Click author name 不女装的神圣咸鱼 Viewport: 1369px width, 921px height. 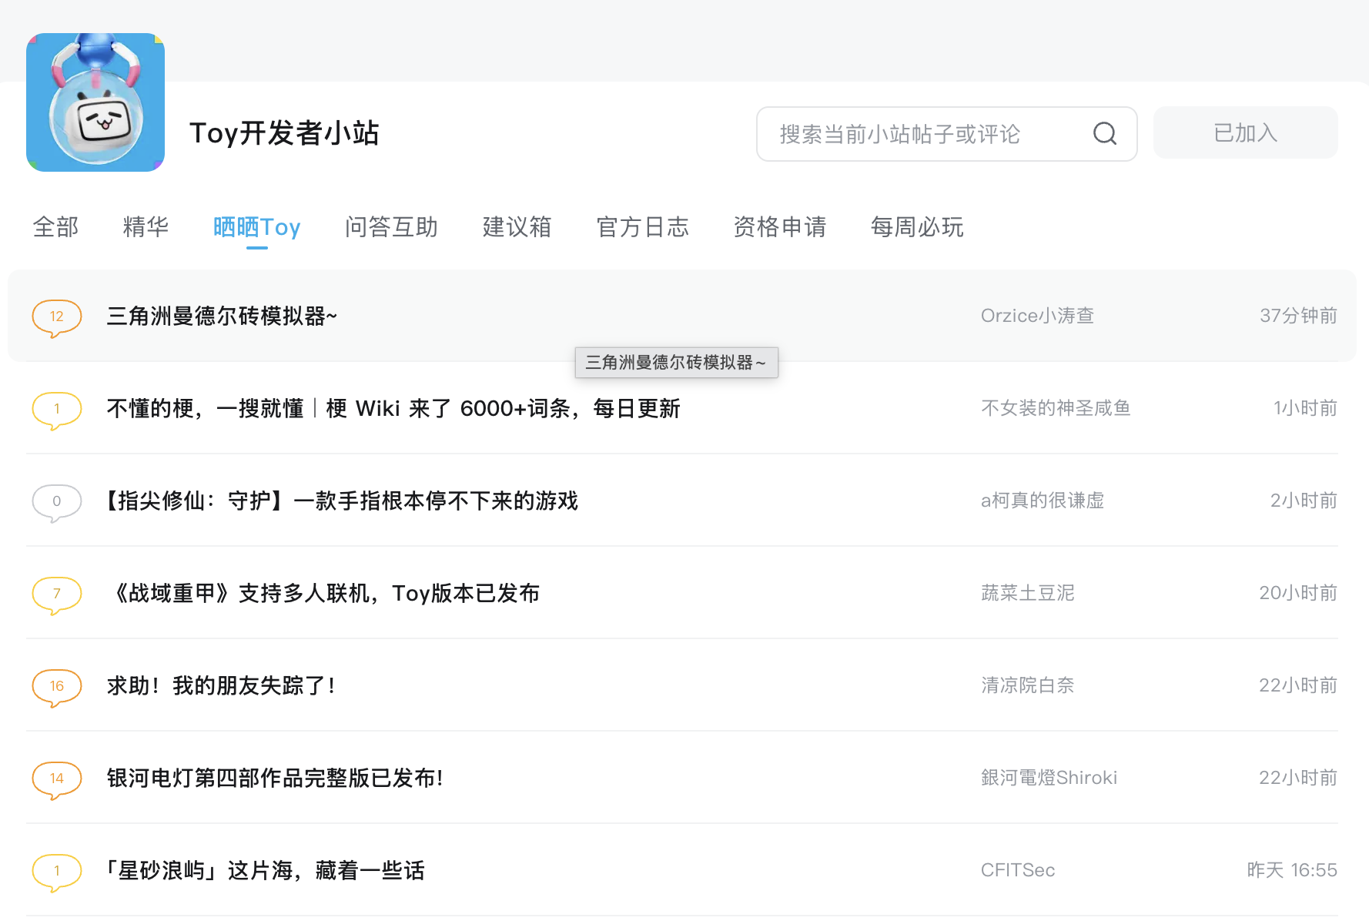click(1056, 408)
